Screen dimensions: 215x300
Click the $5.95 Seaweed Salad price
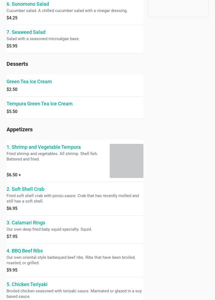click(x=12, y=46)
